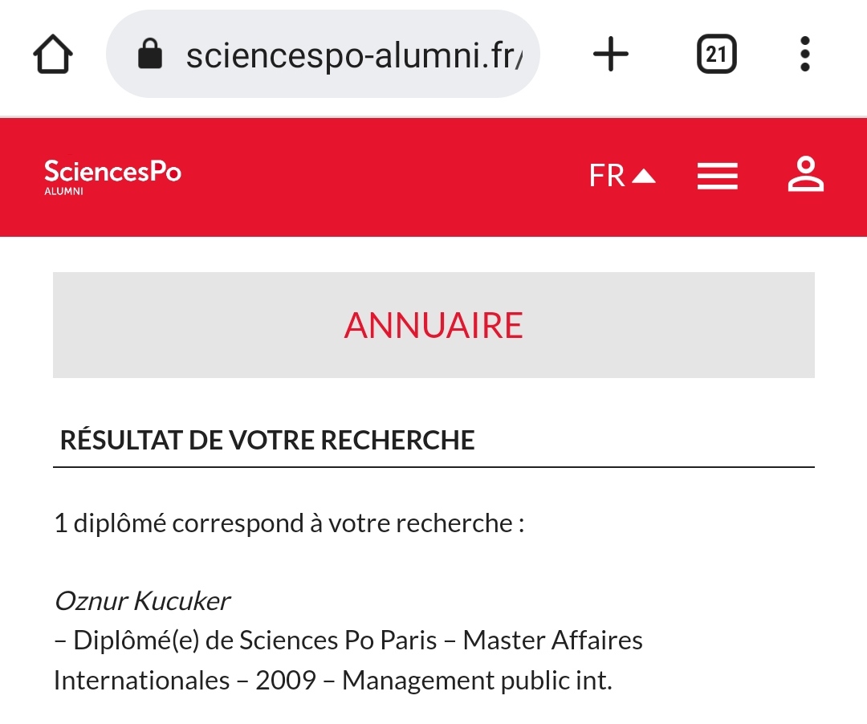Click the white triangle next to FR
This screenshot has height=724, width=867.
644,177
